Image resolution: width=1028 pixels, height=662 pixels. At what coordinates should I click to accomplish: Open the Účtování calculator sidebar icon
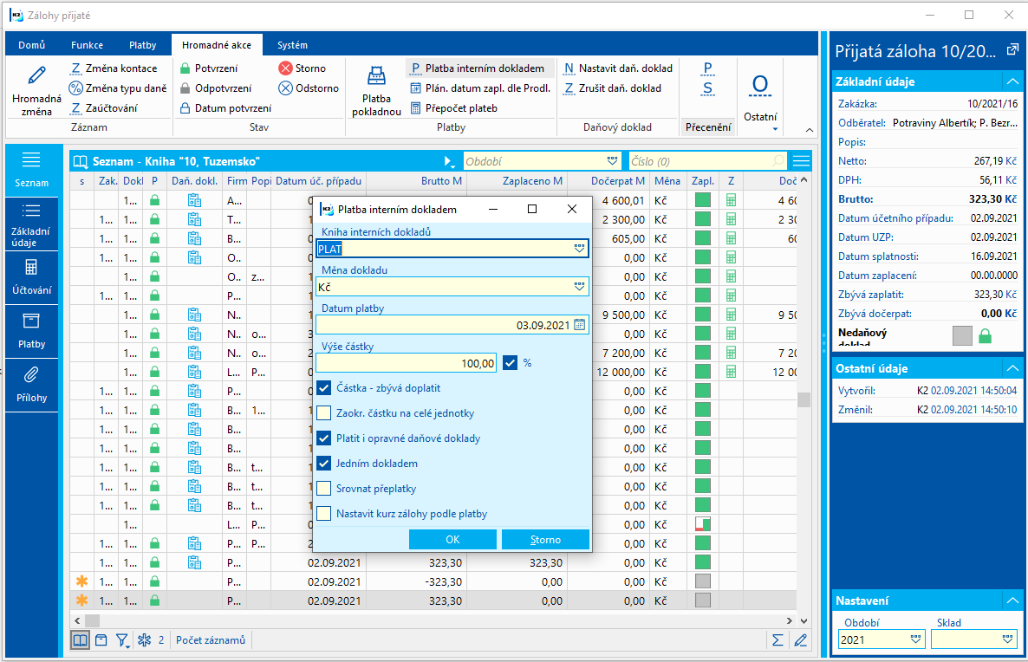click(x=31, y=267)
